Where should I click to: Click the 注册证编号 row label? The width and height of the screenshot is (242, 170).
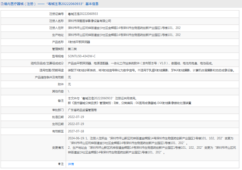pyautogui.click(x=56, y=14)
